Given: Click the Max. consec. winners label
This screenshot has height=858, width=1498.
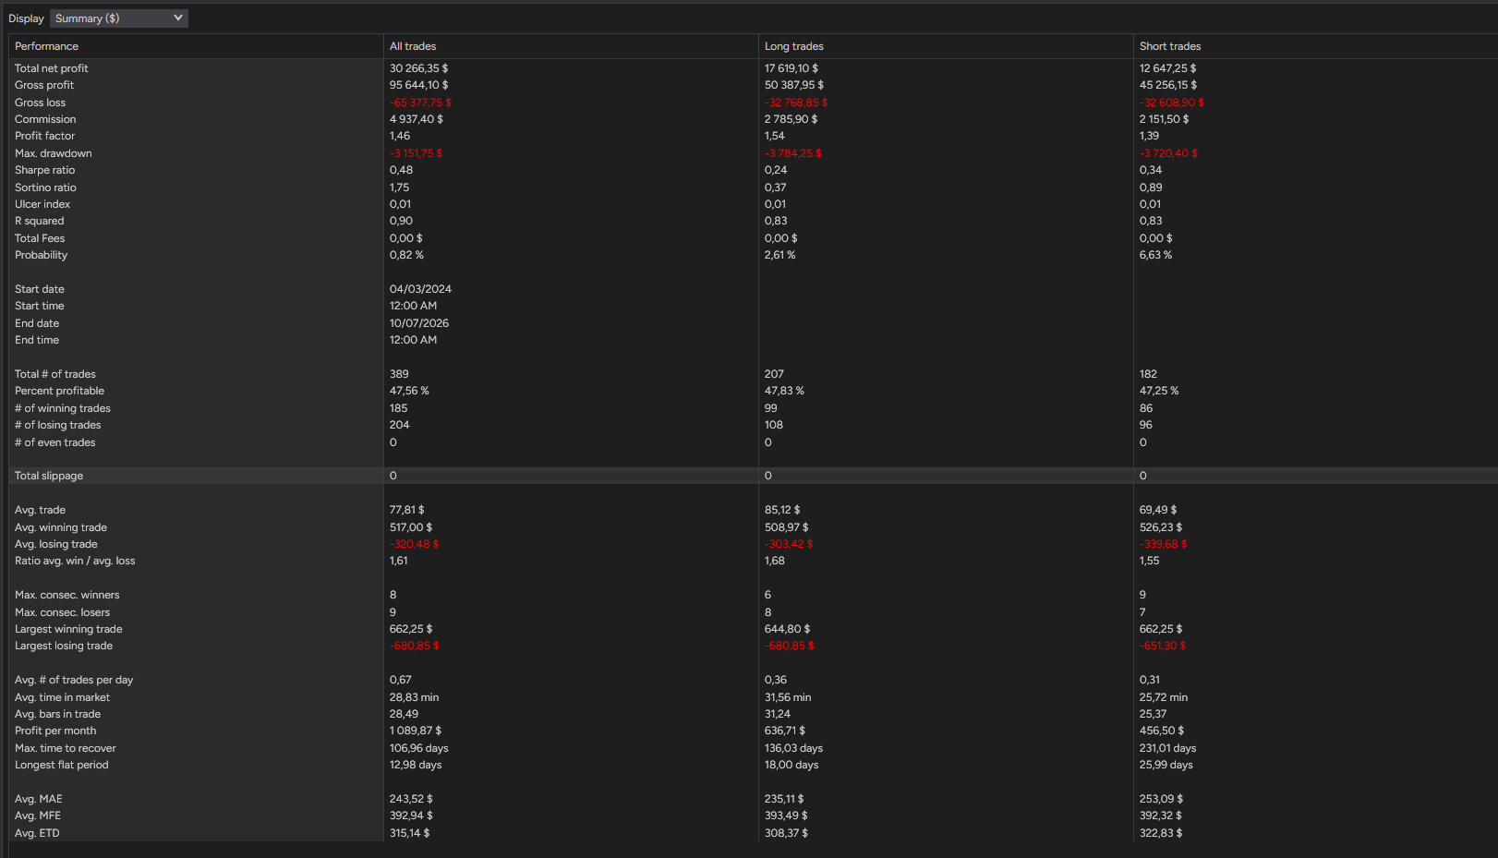Looking at the screenshot, I should point(67,595).
